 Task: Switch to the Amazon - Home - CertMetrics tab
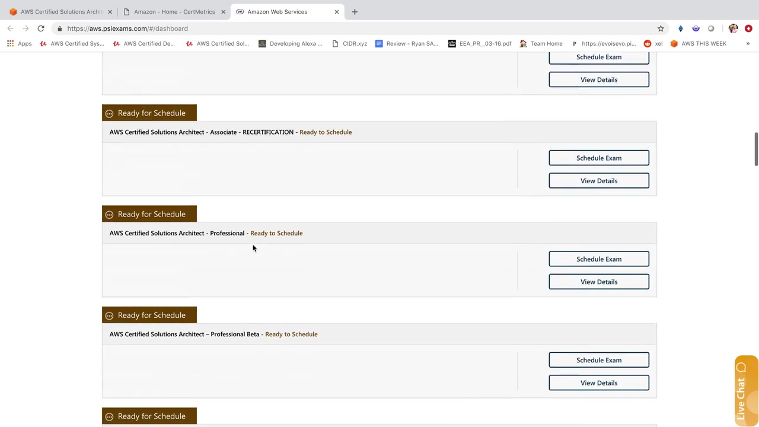point(174,12)
